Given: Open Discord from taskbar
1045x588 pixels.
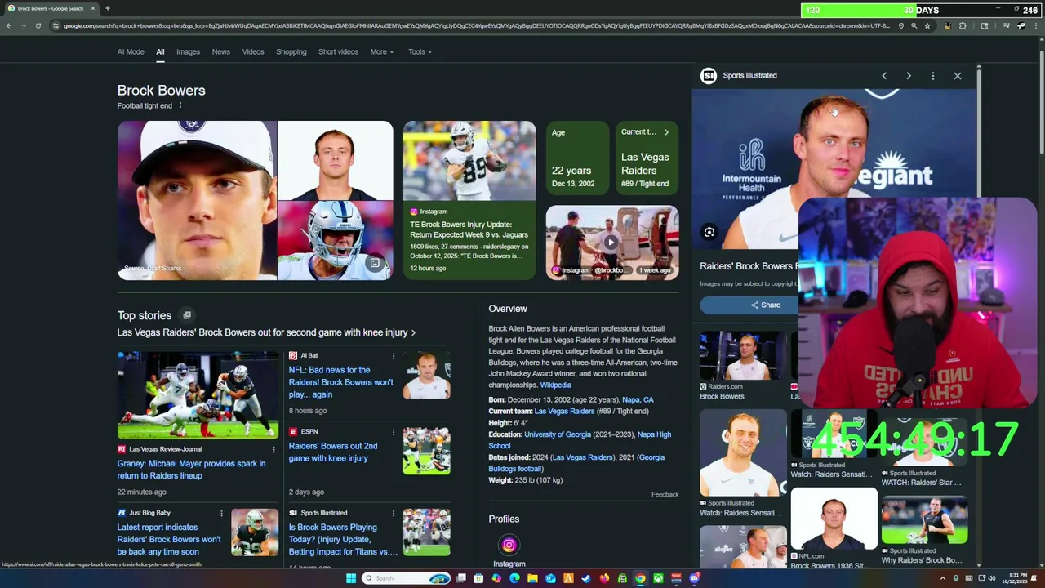Looking at the screenshot, I should click(694, 578).
